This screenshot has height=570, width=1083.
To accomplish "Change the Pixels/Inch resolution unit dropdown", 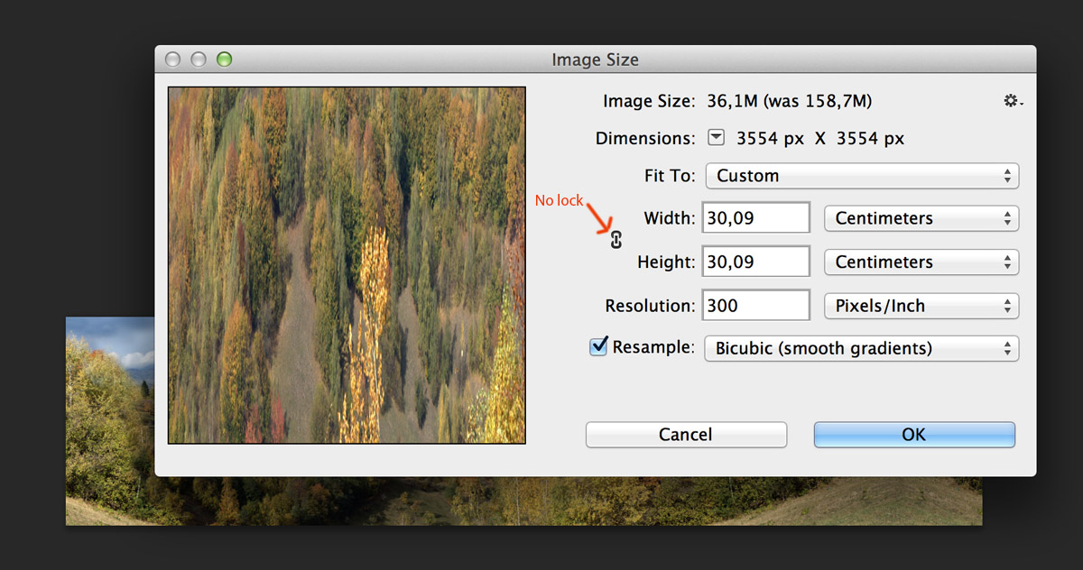I will click(x=921, y=306).
